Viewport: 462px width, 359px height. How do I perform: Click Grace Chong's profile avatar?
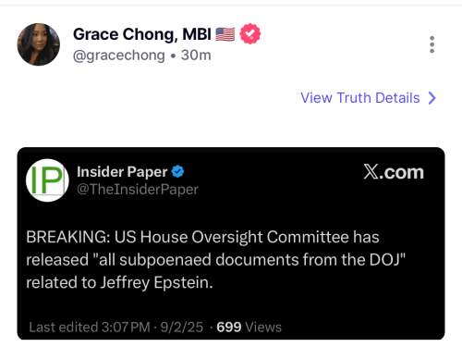39,44
